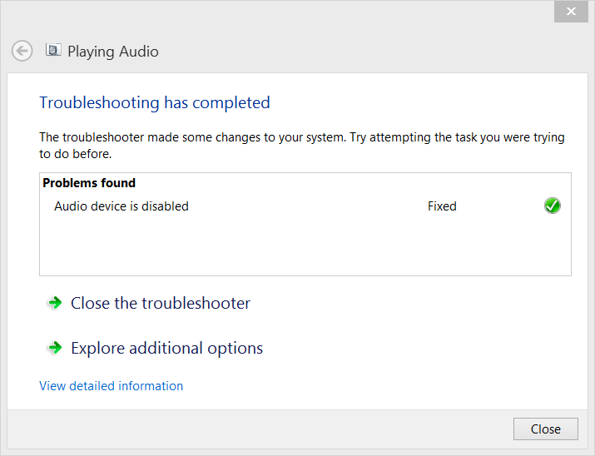Viewport: 595px width, 456px height.
Task: Click the troubleshooter description paragraph
Action: pyautogui.click(x=302, y=146)
